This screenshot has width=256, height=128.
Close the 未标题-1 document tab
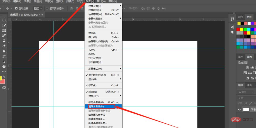point(42,15)
